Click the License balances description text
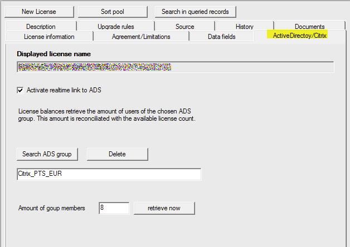350x247 pixels. tap(106, 115)
